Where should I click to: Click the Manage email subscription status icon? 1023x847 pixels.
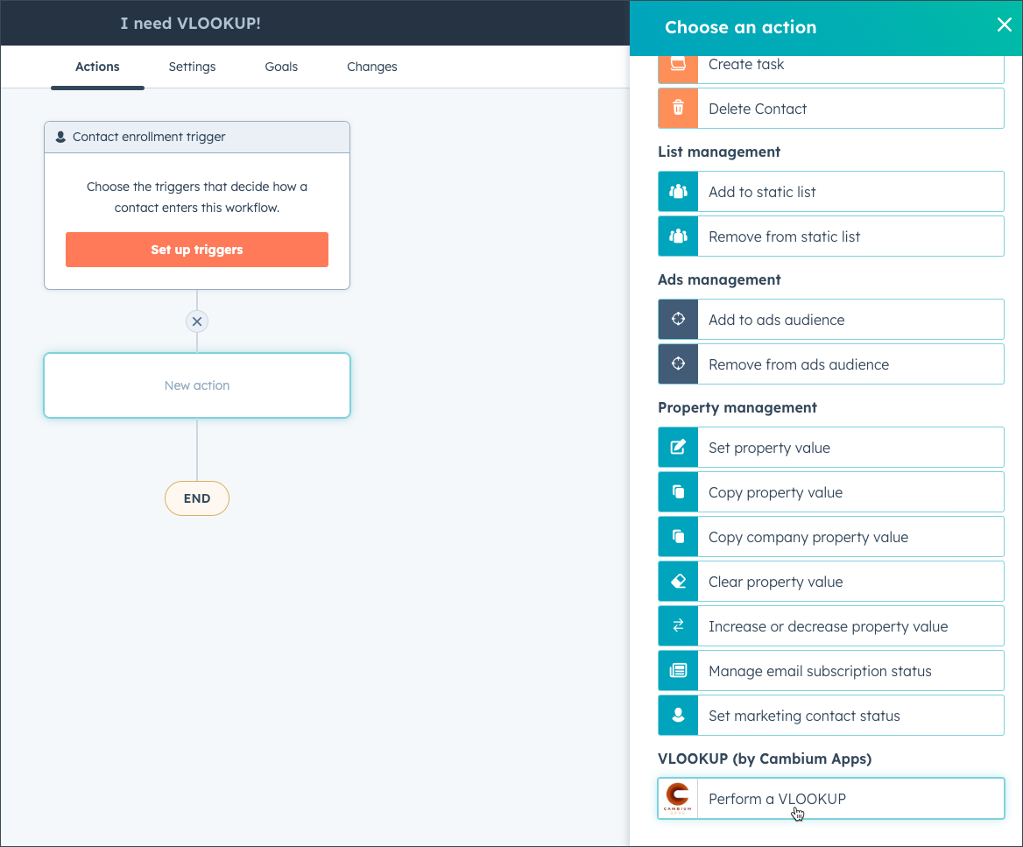coord(678,671)
